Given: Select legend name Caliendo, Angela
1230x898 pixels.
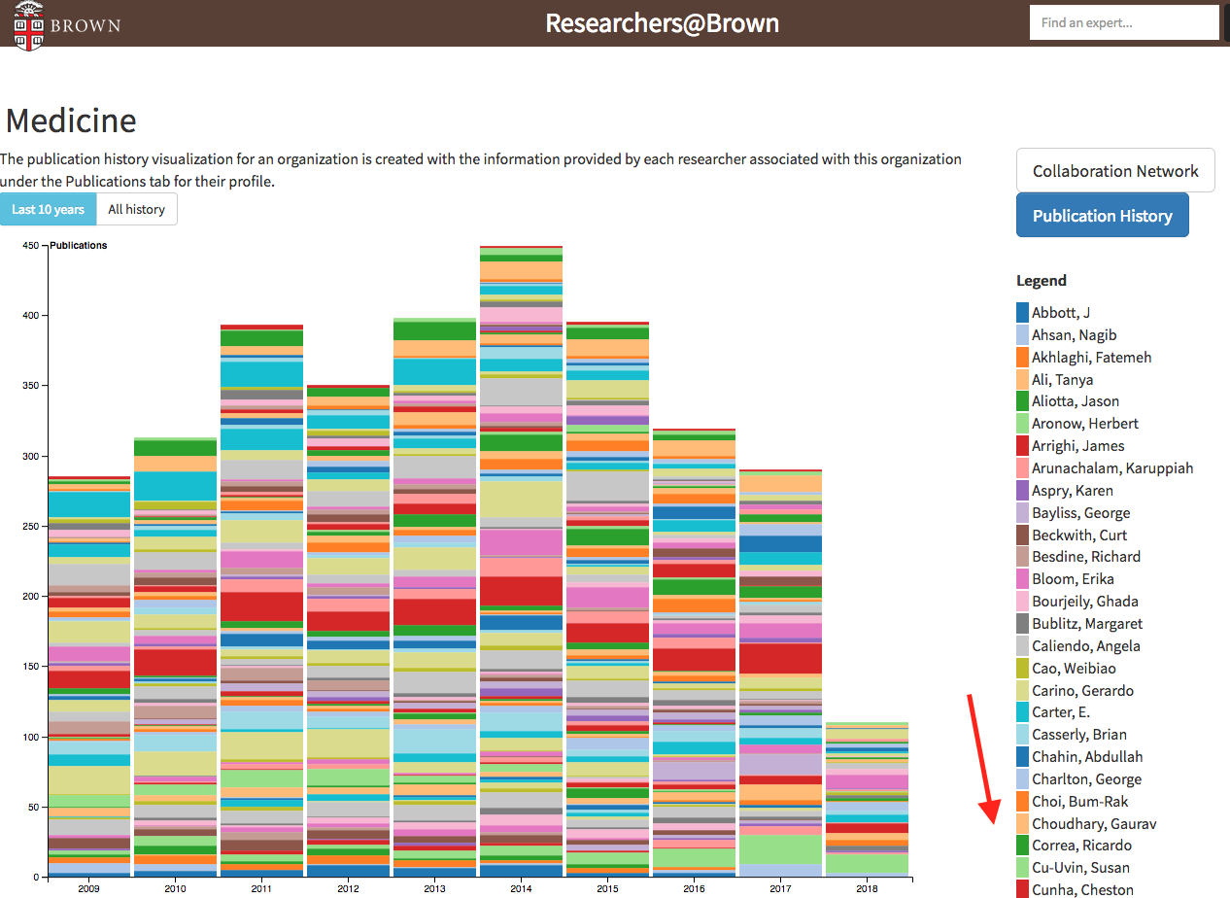Looking at the screenshot, I should point(1086,646).
